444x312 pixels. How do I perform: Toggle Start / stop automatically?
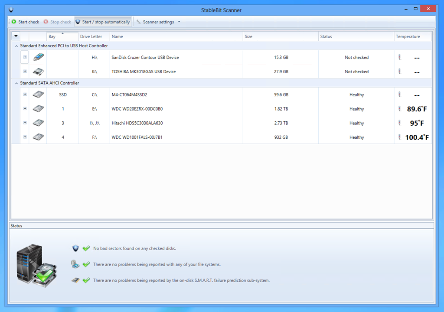[x=103, y=22]
